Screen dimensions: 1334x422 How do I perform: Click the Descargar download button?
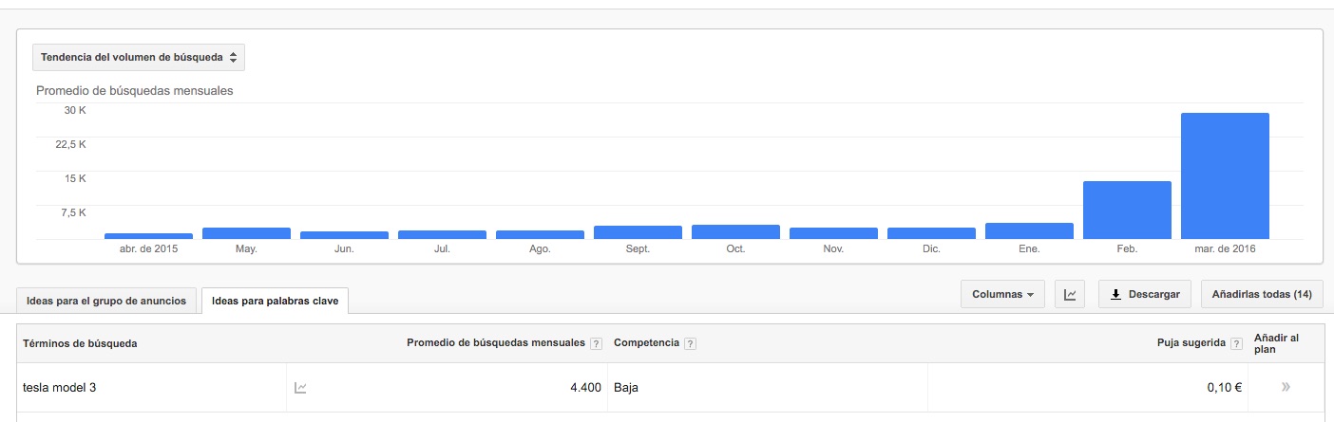click(x=1145, y=295)
